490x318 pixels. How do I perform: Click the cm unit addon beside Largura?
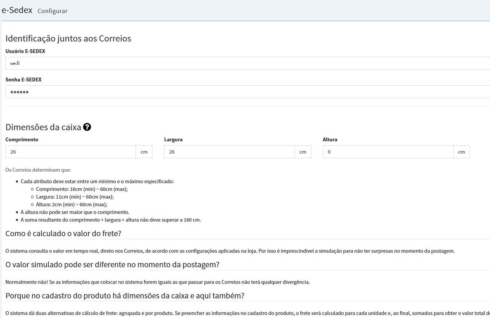[x=303, y=152]
